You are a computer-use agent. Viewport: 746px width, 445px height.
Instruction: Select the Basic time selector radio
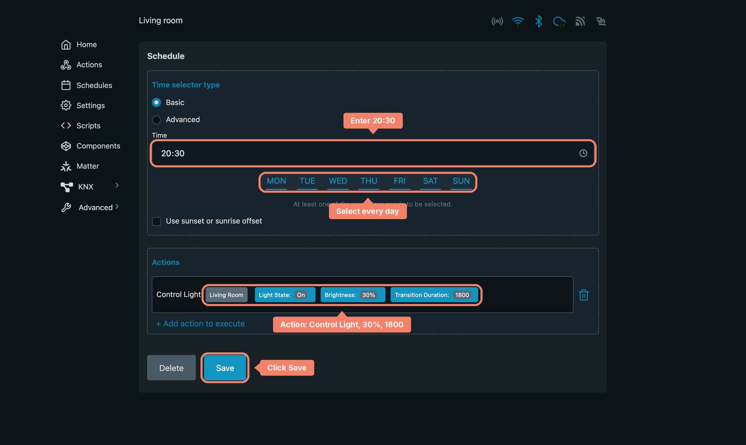[157, 103]
